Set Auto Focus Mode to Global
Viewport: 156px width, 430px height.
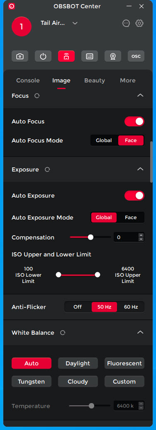tap(104, 140)
